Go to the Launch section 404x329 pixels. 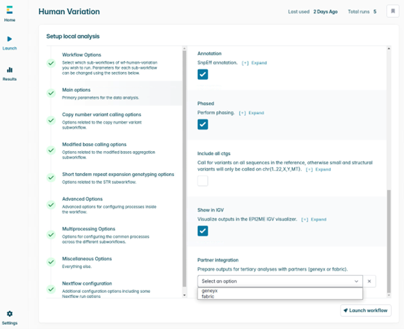(9, 43)
